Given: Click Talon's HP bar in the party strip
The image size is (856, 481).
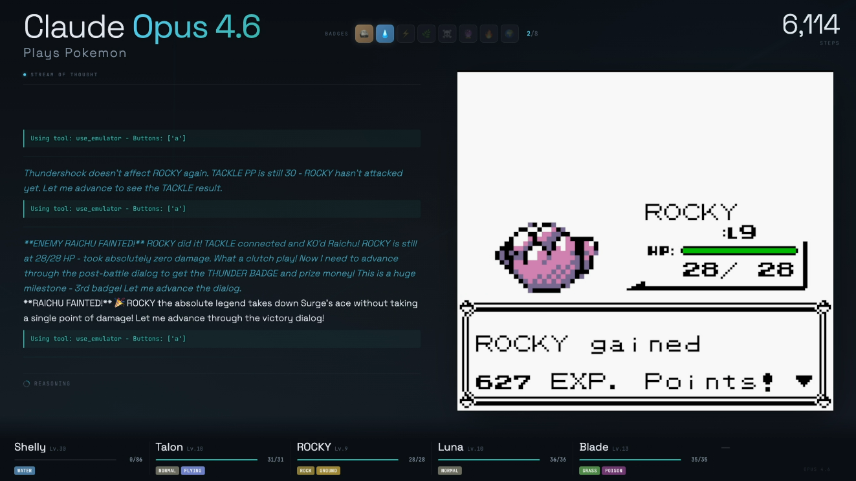Looking at the screenshot, I should (x=206, y=460).
